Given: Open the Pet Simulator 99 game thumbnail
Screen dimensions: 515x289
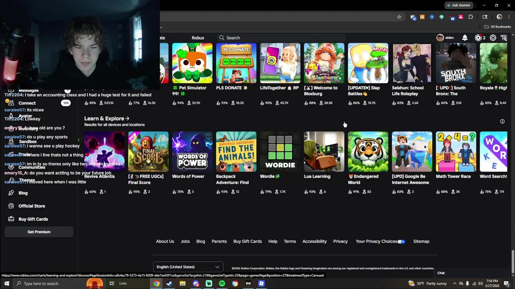Looking at the screenshot, I should coord(192,63).
